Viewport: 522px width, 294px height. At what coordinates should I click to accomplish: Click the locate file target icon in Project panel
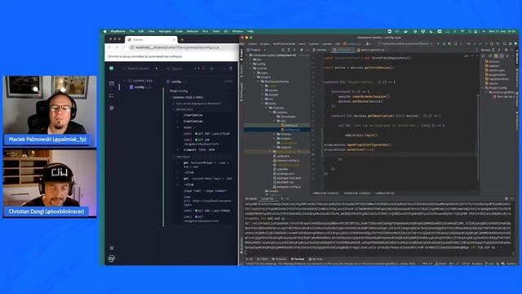pyautogui.click(x=283, y=50)
